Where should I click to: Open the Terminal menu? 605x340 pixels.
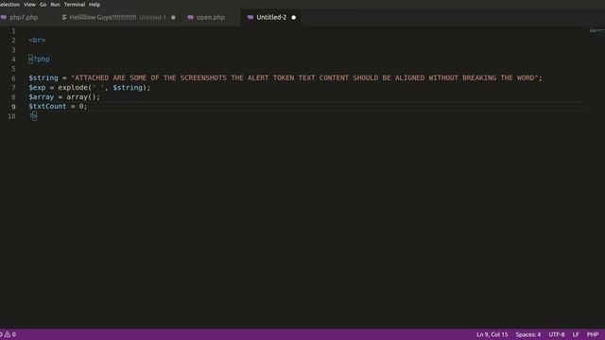click(x=75, y=5)
